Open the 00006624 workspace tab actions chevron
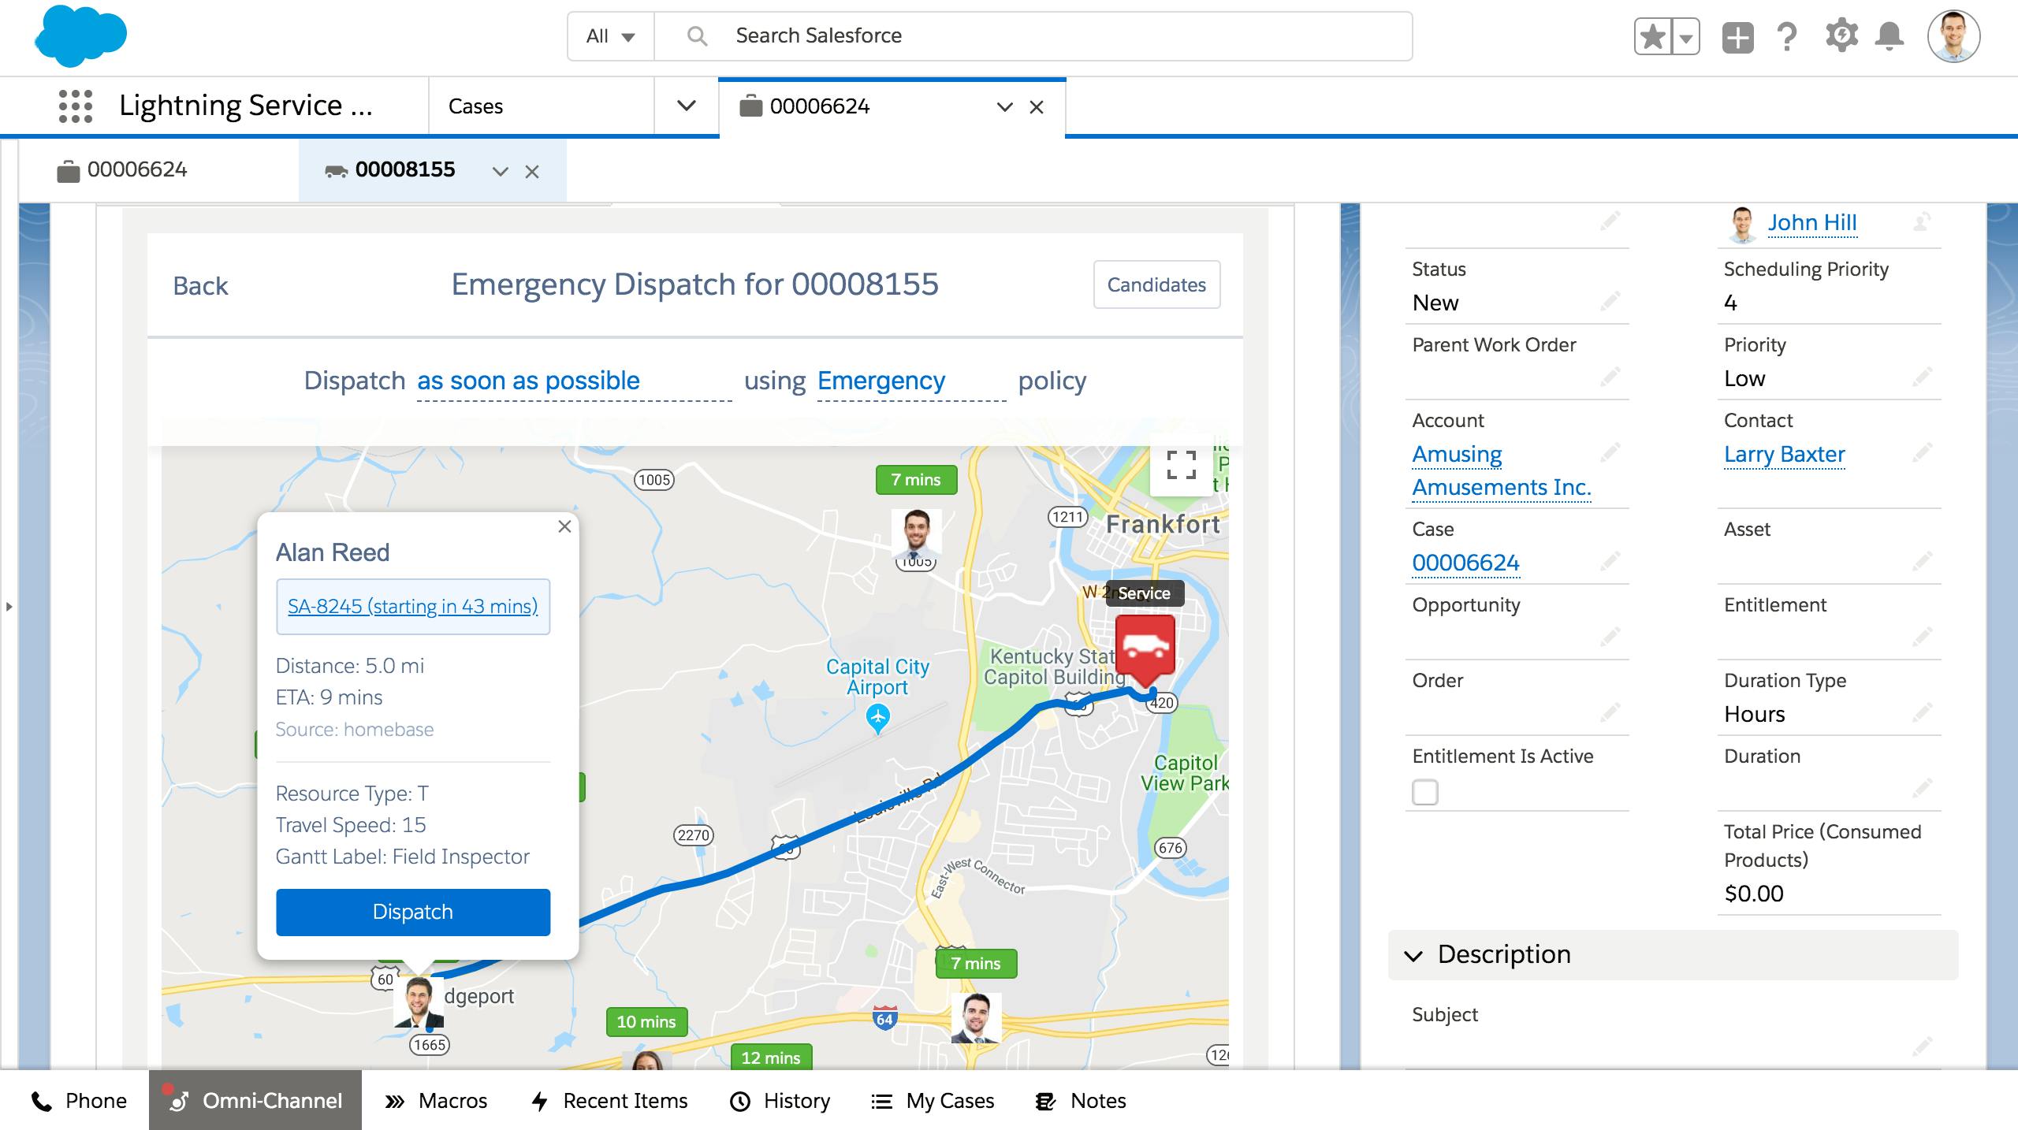This screenshot has width=2018, height=1130. point(1004,107)
